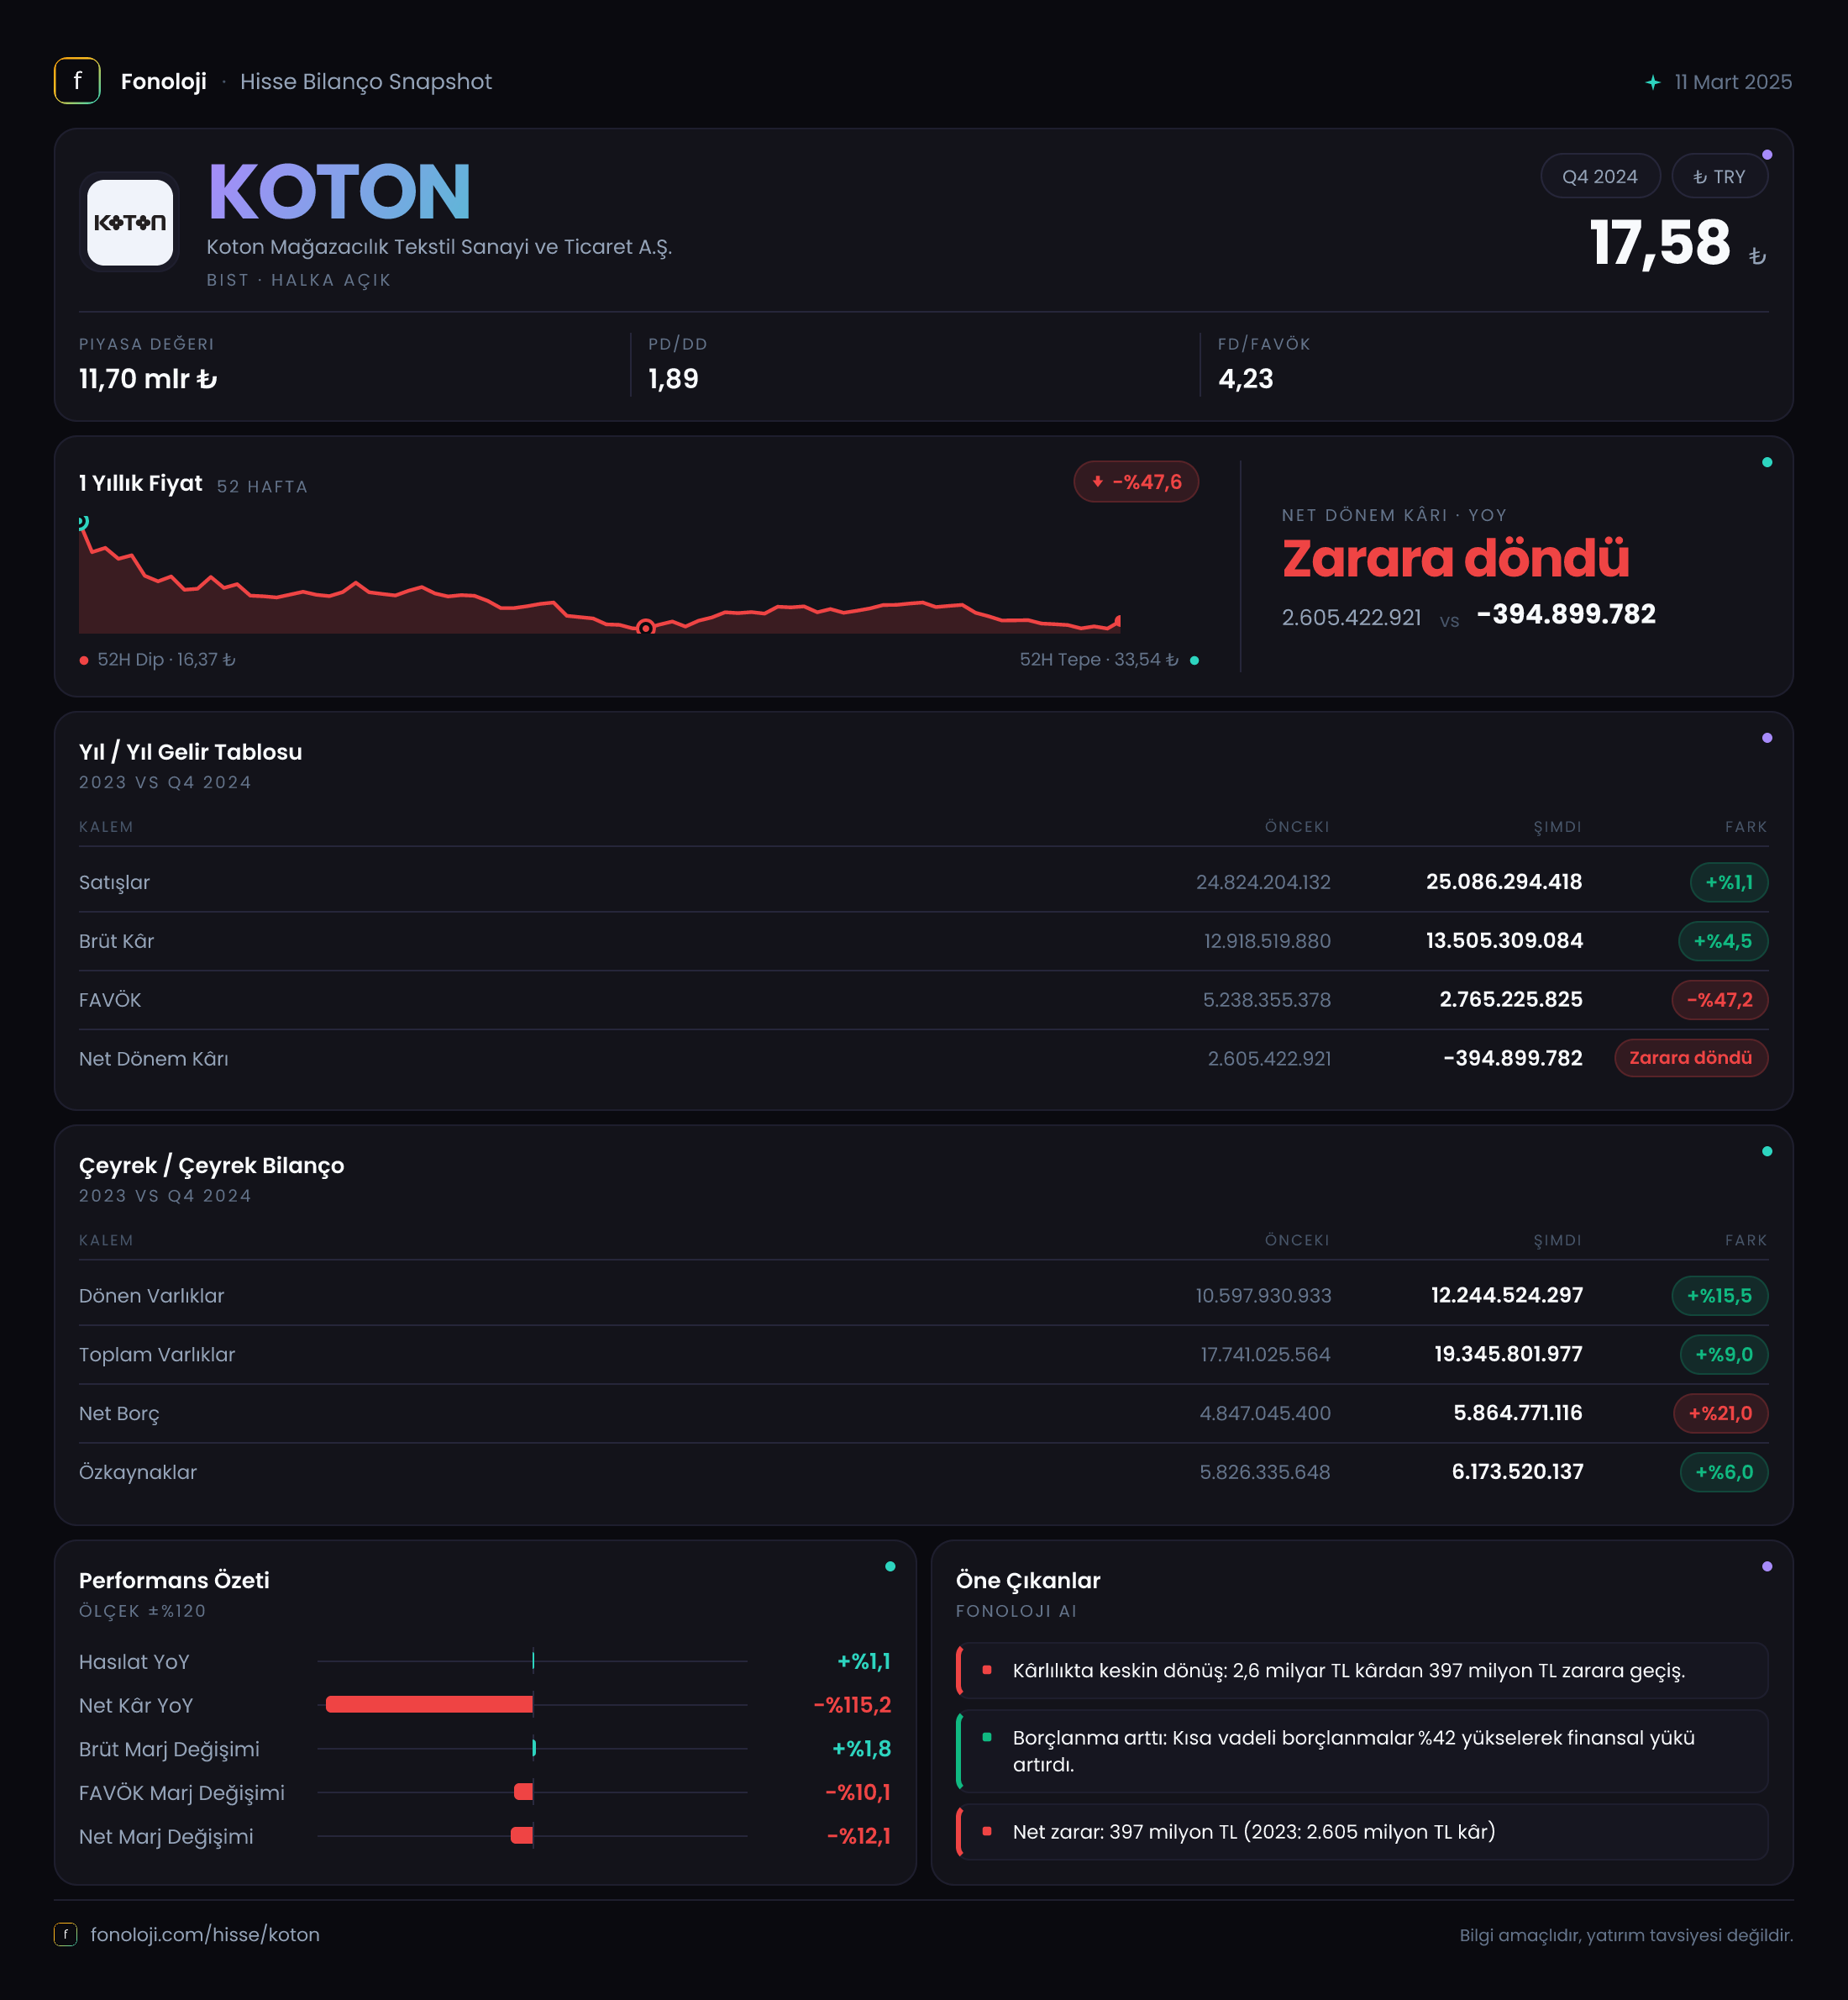1848x2000 pixels.
Task: Click the Kârlılıkta keskin dönüş highlight card
Action: [x=1362, y=1670]
